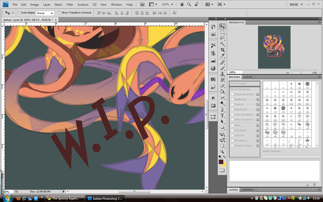The height and width of the screenshot is (202, 323).
Task: Select the 3D Rotate tool
Action: click(x=222, y=134)
